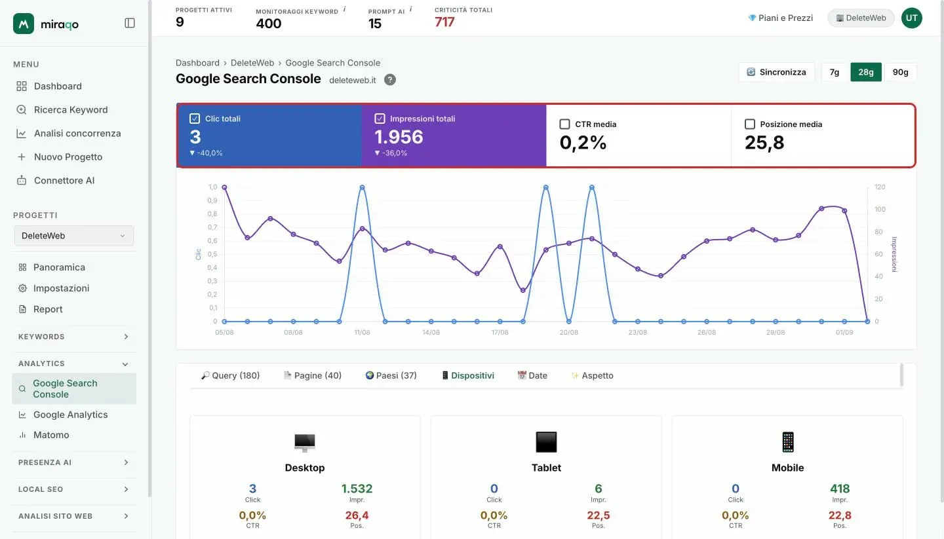This screenshot has height=539, width=944.
Task: Toggle the Impressioni totali checkbox
Action: click(x=380, y=119)
